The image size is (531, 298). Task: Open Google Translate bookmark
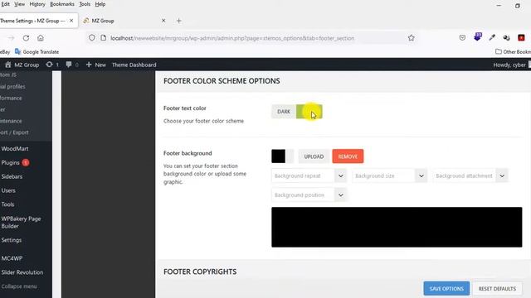coord(37,51)
